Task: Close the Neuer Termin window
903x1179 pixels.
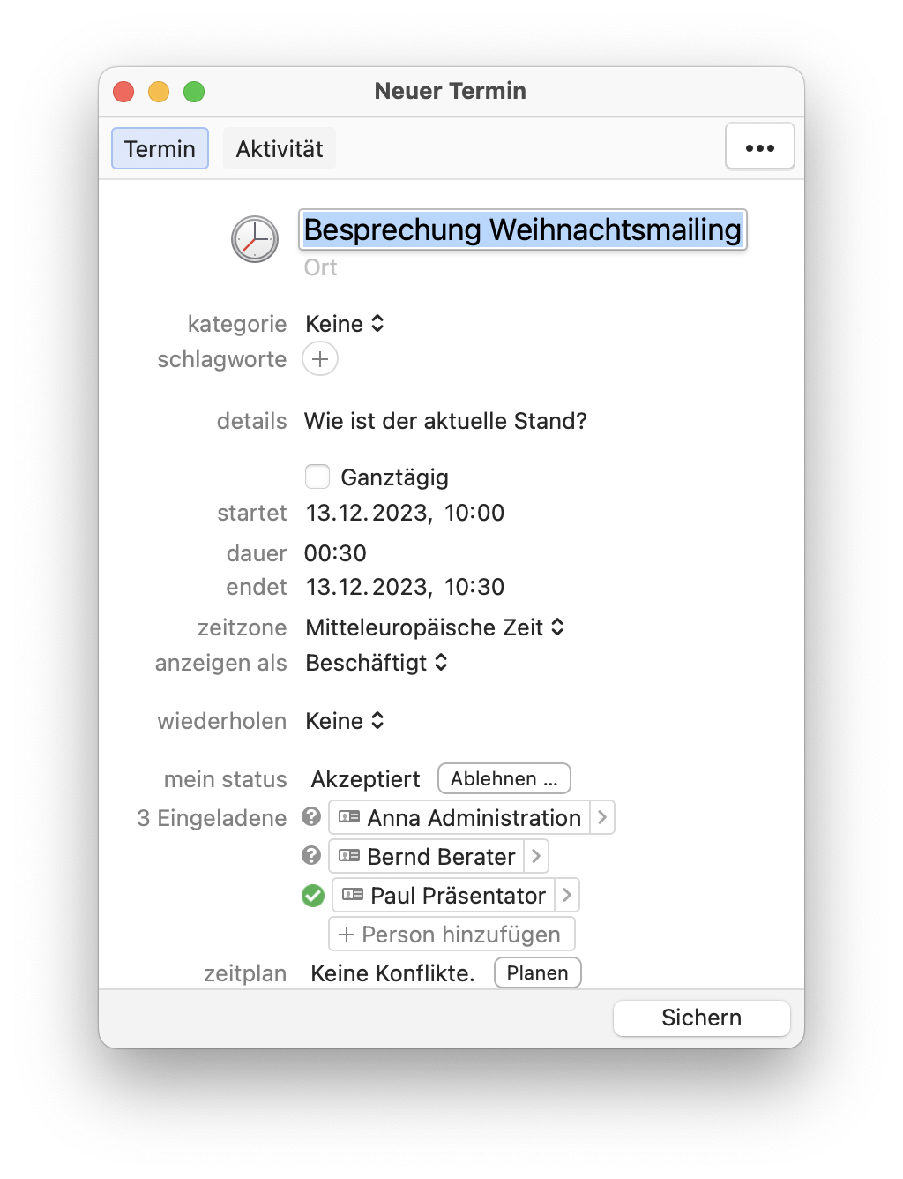Action: (123, 92)
